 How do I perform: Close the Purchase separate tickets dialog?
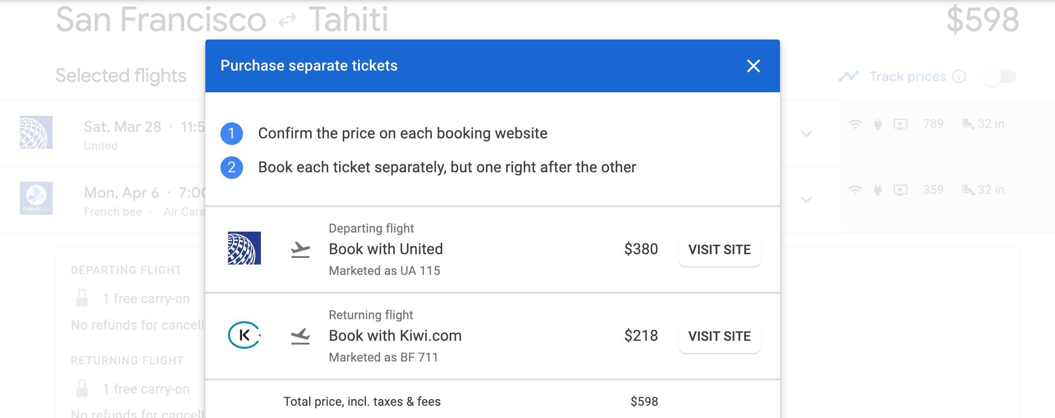(x=754, y=66)
